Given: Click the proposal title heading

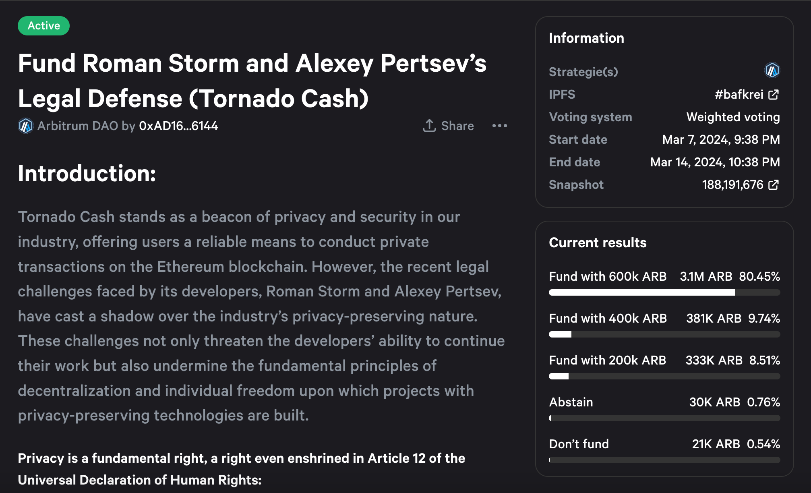Looking at the screenshot, I should tap(252, 81).
